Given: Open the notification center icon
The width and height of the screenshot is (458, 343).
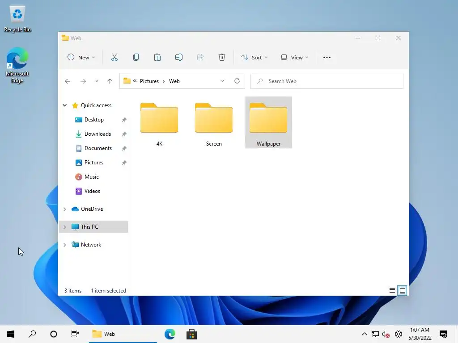Looking at the screenshot, I should tap(443, 334).
